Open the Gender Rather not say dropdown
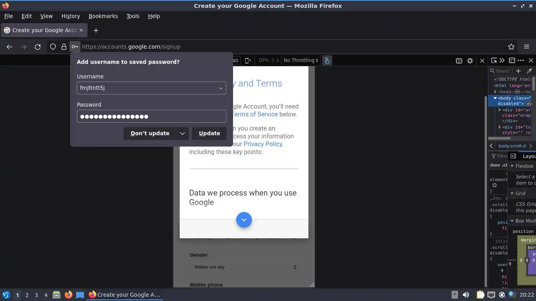This screenshot has width=536, height=301. 244,267
